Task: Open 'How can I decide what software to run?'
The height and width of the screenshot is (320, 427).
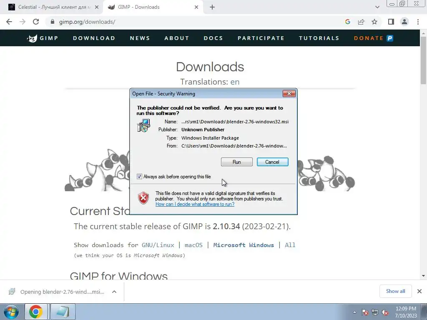Action: pyautogui.click(x=195, y=204)
